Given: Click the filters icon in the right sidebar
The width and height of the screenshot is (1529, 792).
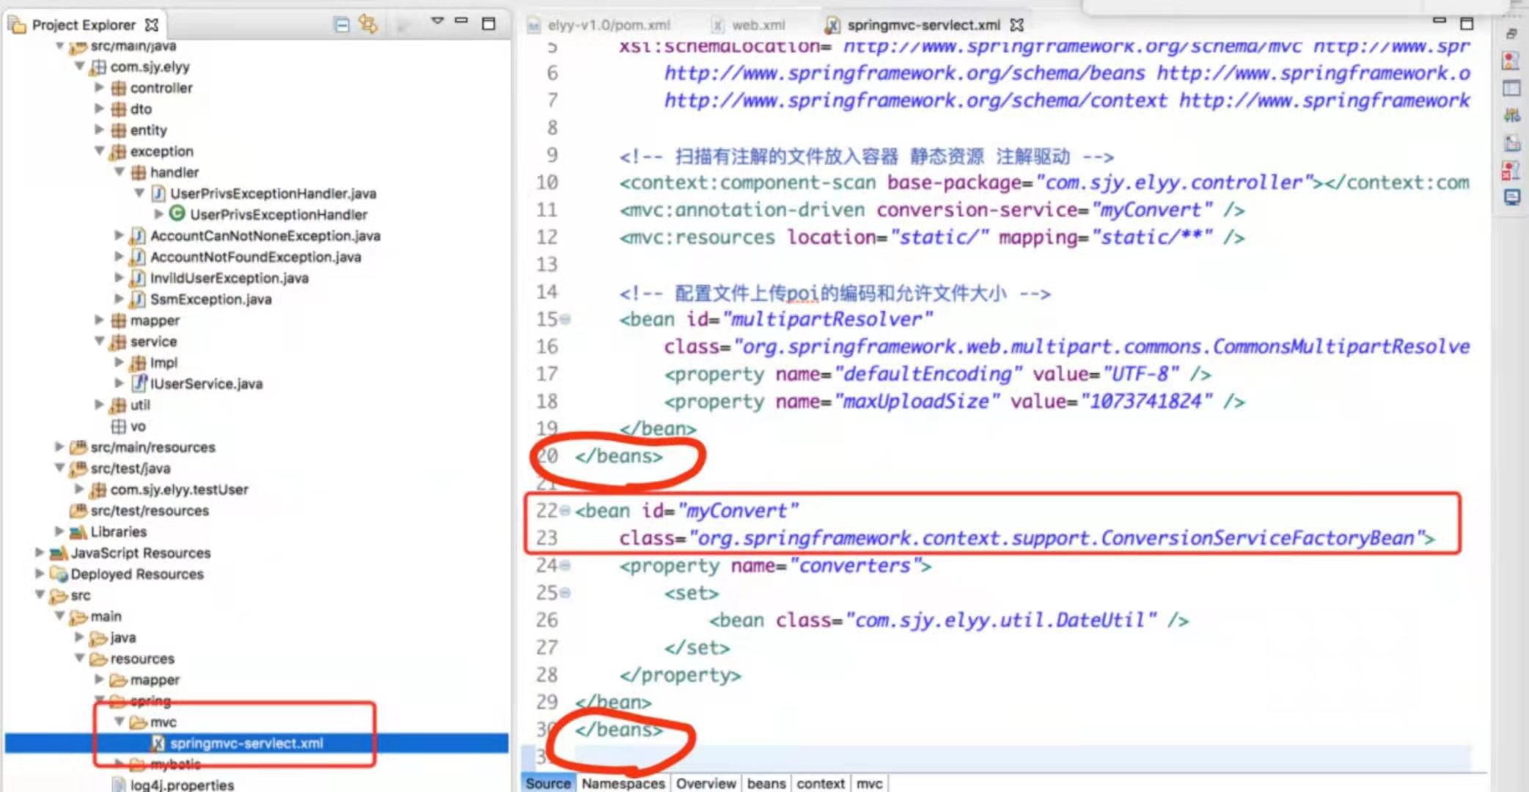Looking at the screenshot, I should pos(1511,114).
